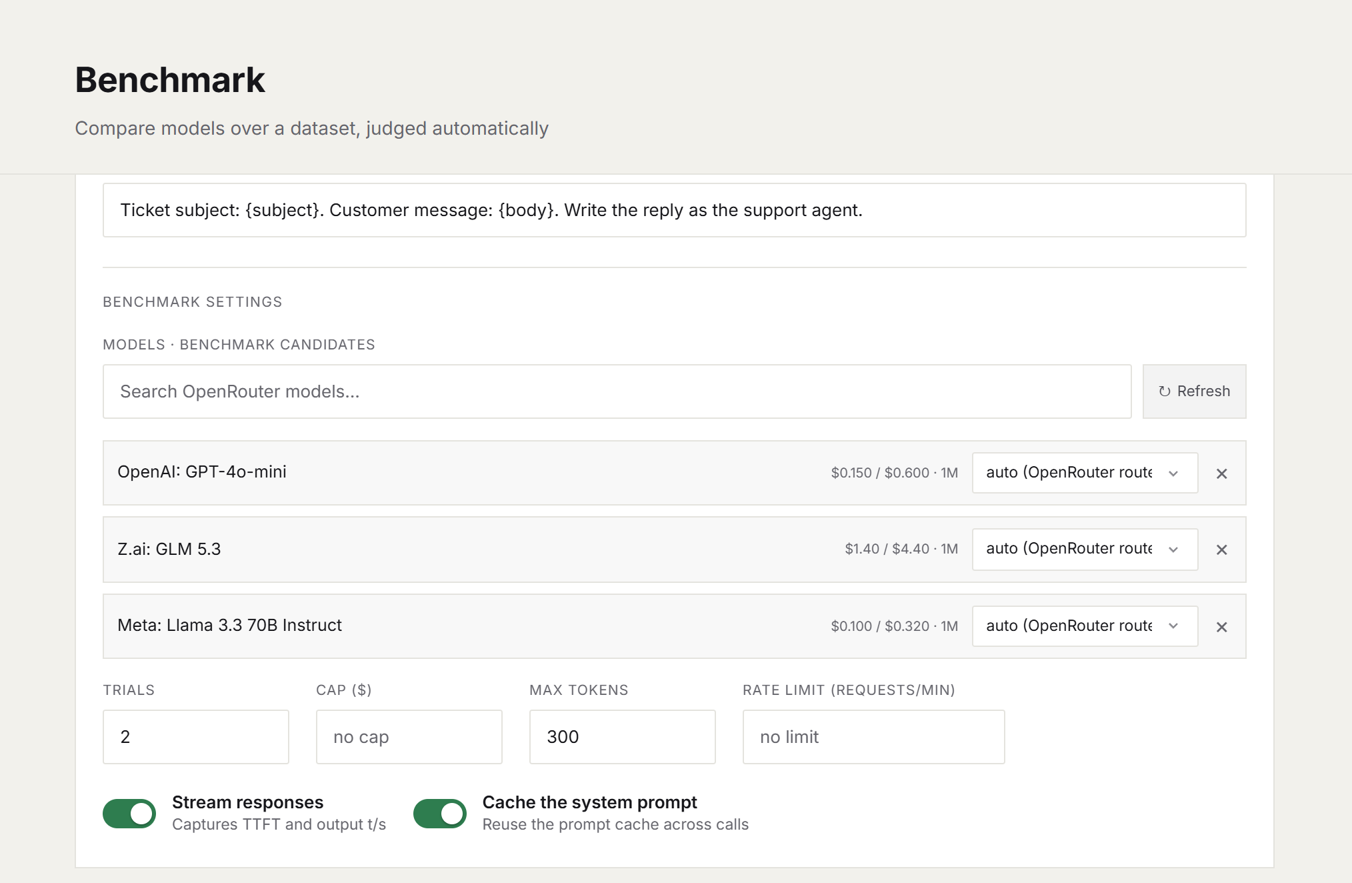1352x883 pixels.
Task: Click the $0.100 / $0.320 · 1M price
Action: point(895,626)
